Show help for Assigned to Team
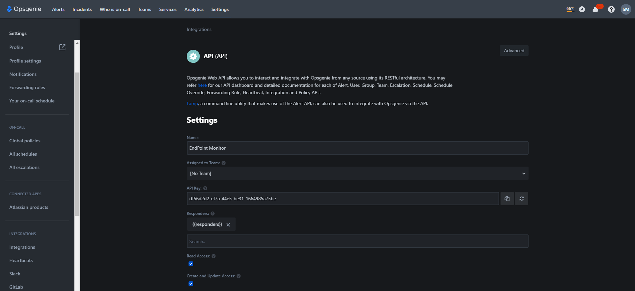 pyautogui.click(x=224, y=163)
